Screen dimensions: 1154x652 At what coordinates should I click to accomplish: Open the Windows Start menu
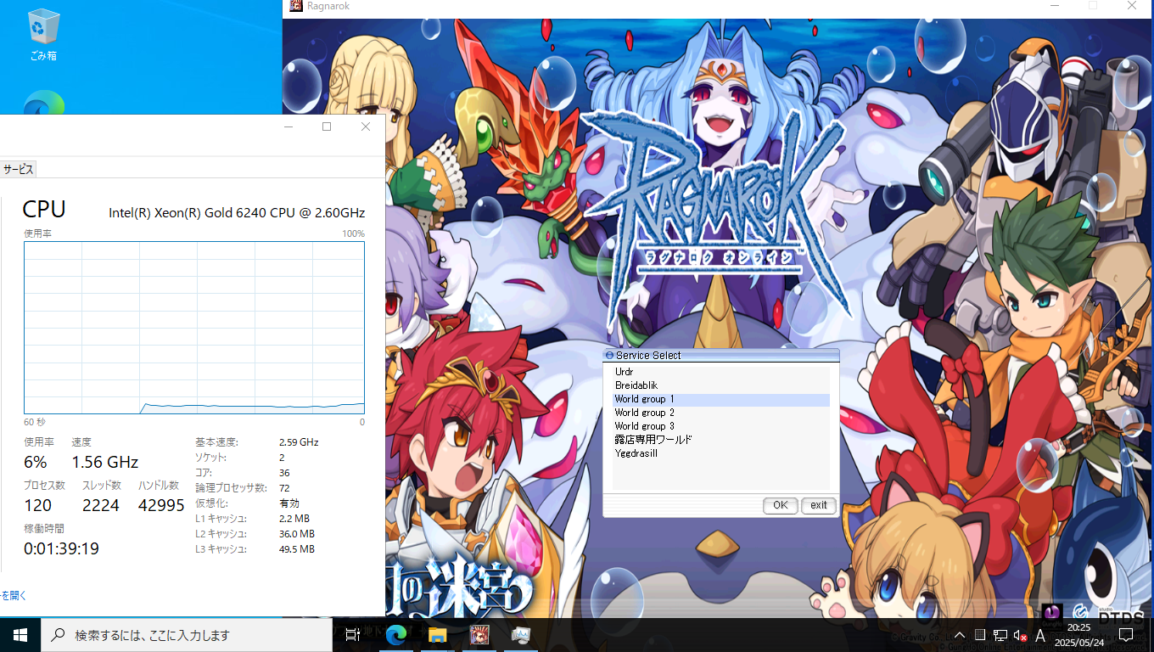[x=20, y=635]
